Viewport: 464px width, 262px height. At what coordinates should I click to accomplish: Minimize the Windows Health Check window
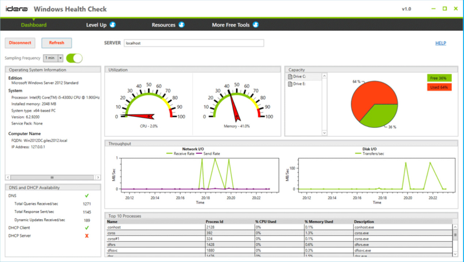coord(434,8)
